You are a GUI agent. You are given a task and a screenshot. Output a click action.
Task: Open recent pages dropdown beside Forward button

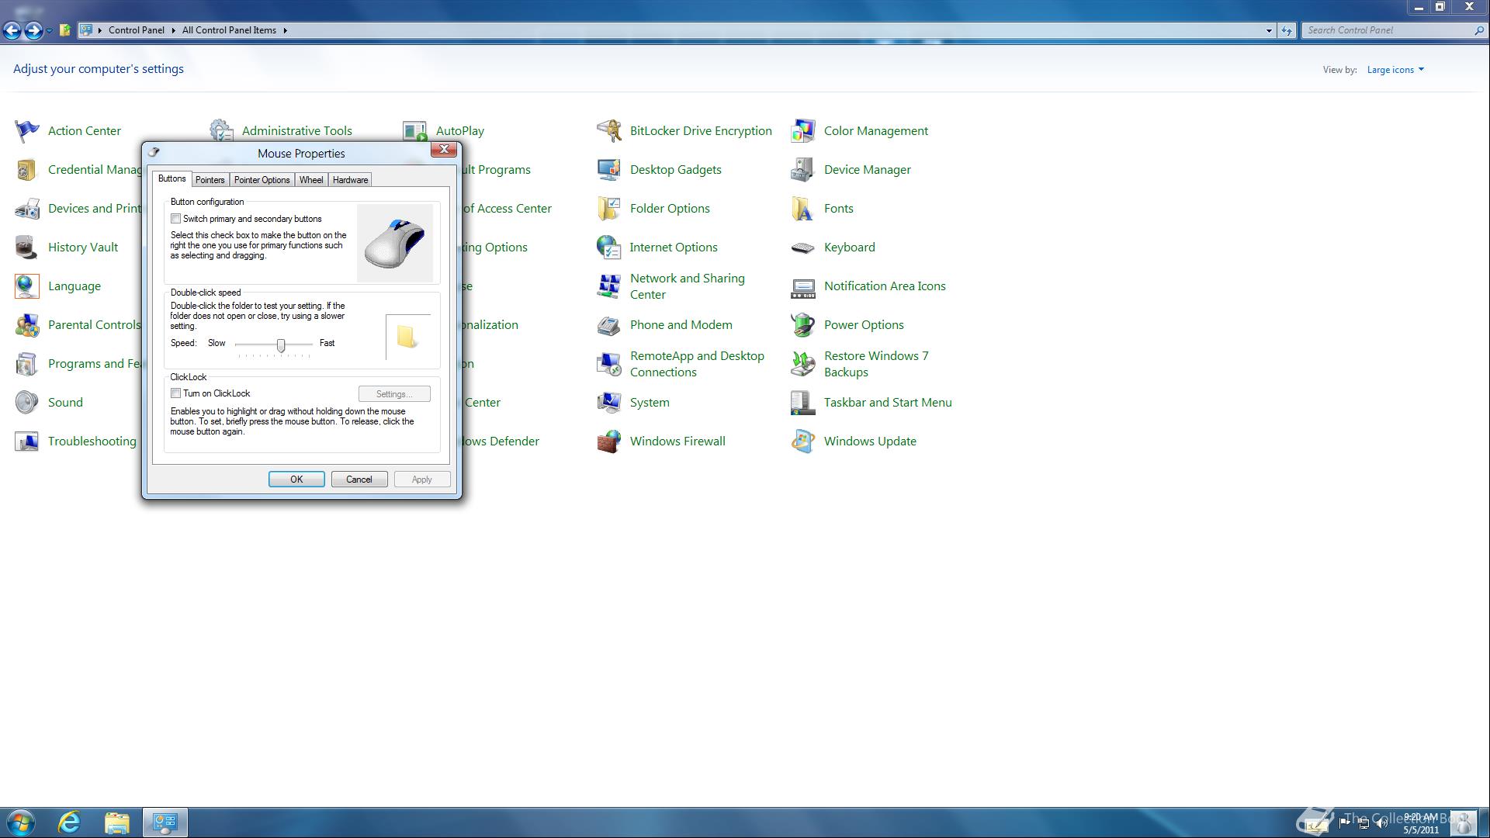49,30
